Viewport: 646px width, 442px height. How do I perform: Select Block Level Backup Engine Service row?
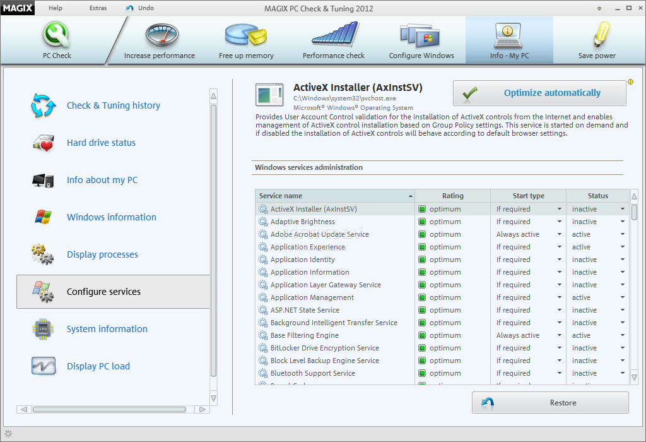click(442, 361)
